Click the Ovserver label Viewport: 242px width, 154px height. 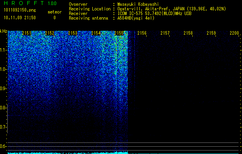(78, 4)
